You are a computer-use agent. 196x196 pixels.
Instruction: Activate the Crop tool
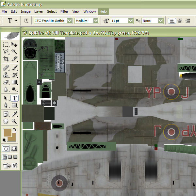click(x=6, y=58)
